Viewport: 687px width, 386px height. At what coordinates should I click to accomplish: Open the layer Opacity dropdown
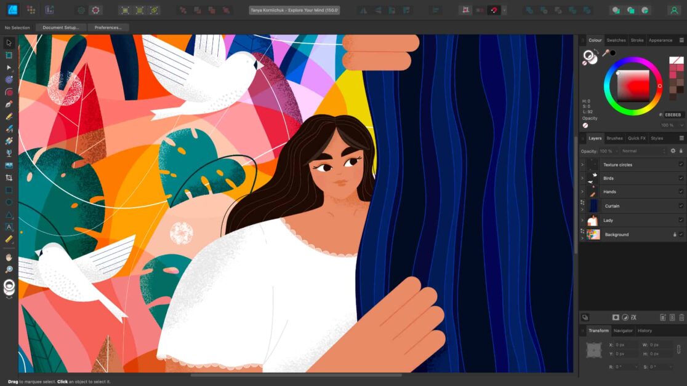(616, 151)
